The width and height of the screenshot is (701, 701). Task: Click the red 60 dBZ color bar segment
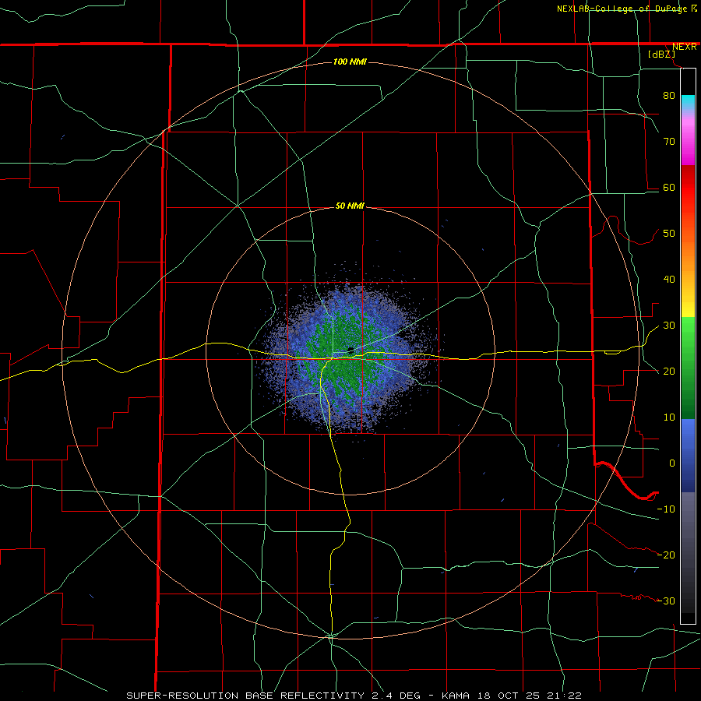pos(688,188)
